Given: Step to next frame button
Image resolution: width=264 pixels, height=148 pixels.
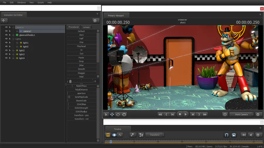Looking at the screenshot, I should tap(193, 114).
